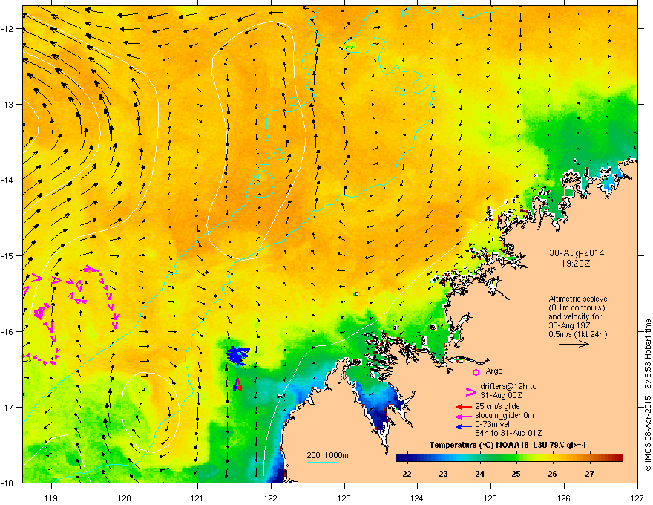The width and height of the screenshot is (653, 505).
Task: Click the red arrow beside 25 cm/s glide
Action: click(x=464, y=407)
